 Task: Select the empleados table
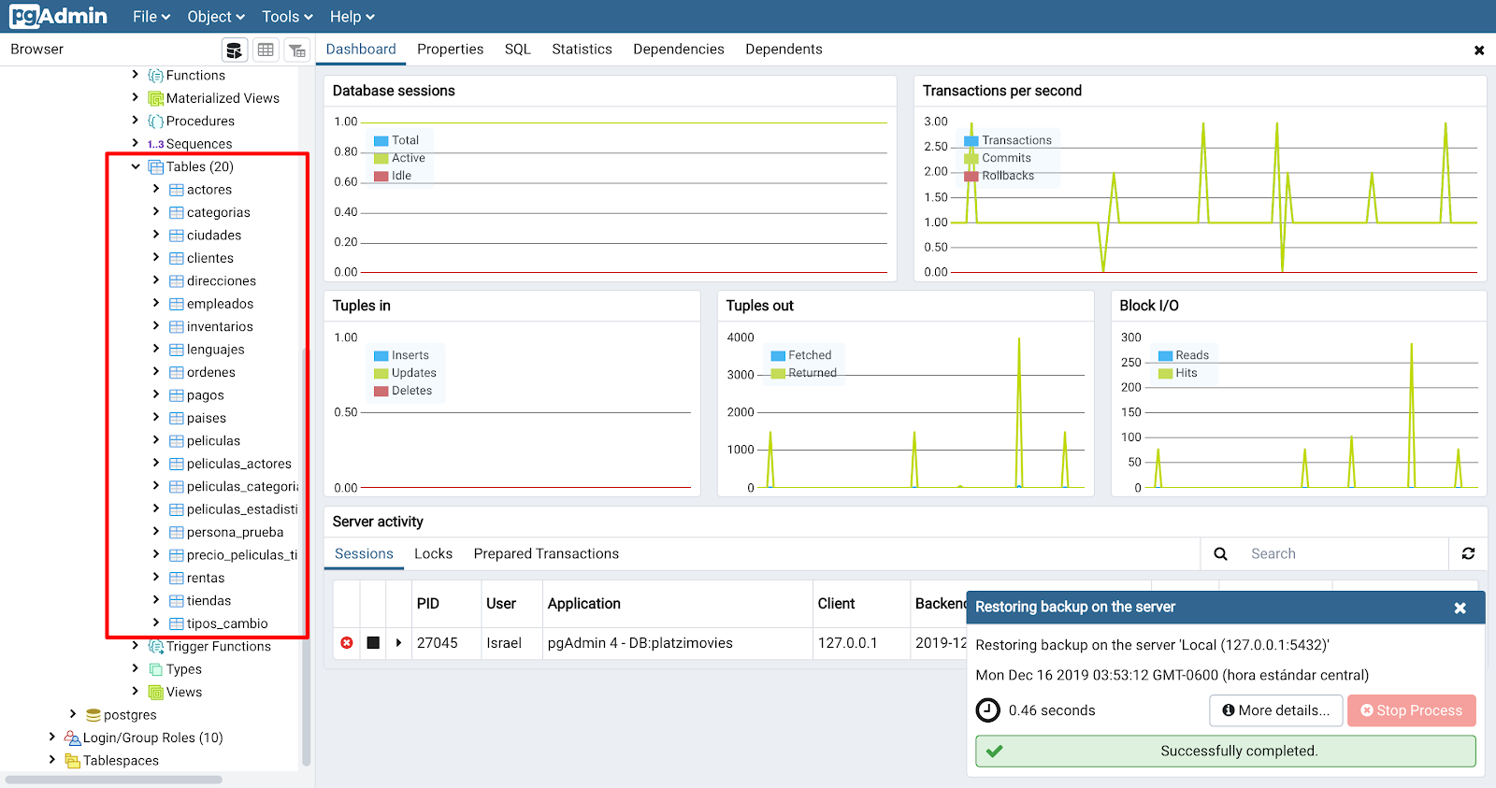coord(220,304)
